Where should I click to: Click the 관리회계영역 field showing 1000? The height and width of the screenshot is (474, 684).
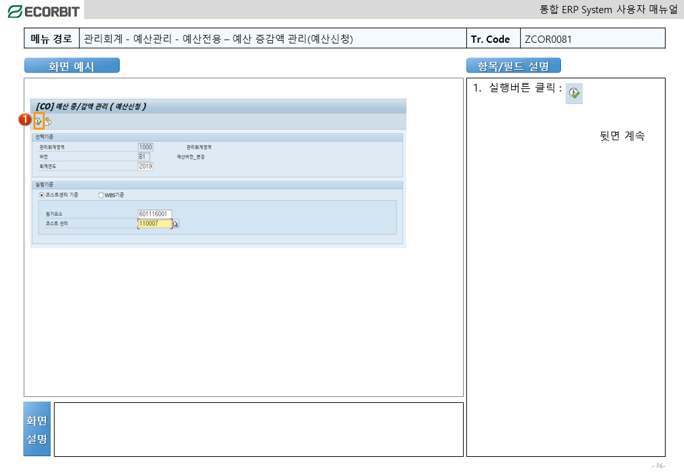pyautogui.click(x=145, y=147)
